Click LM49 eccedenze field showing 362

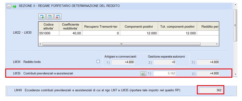click(211, 90)
